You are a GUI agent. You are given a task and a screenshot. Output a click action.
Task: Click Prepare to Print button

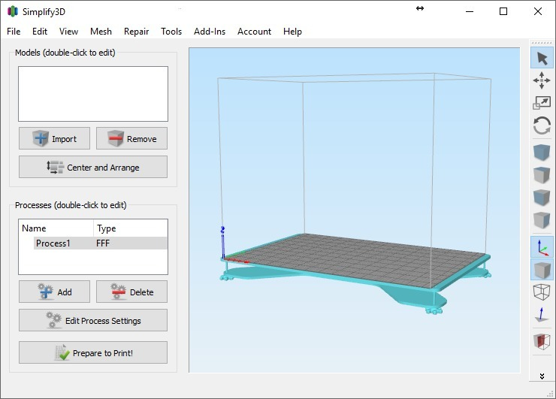(93, 352)
